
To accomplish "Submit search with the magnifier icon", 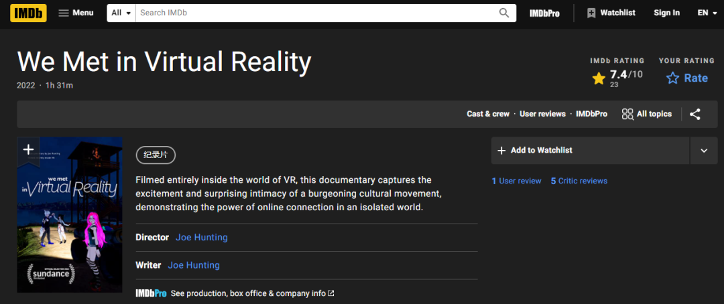I will tap(504, 13).
